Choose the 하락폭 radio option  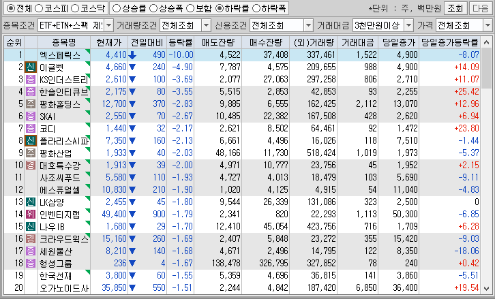[x=256, y=9]
